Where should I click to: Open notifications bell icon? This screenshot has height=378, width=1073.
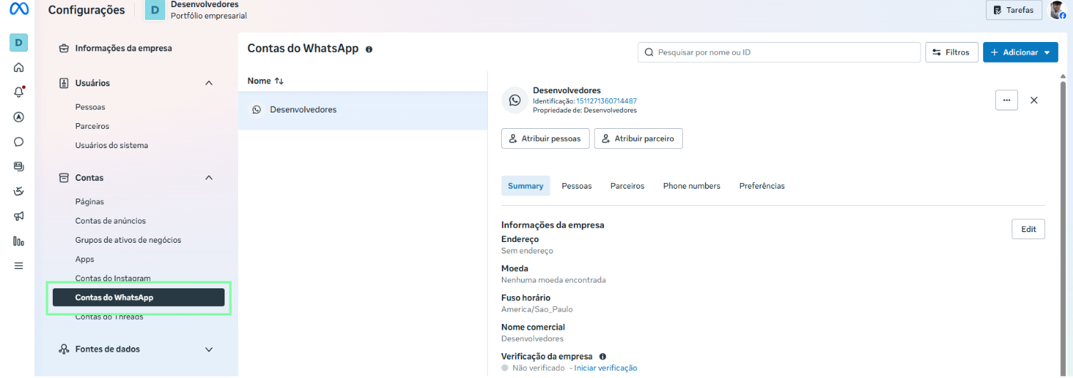19,92
